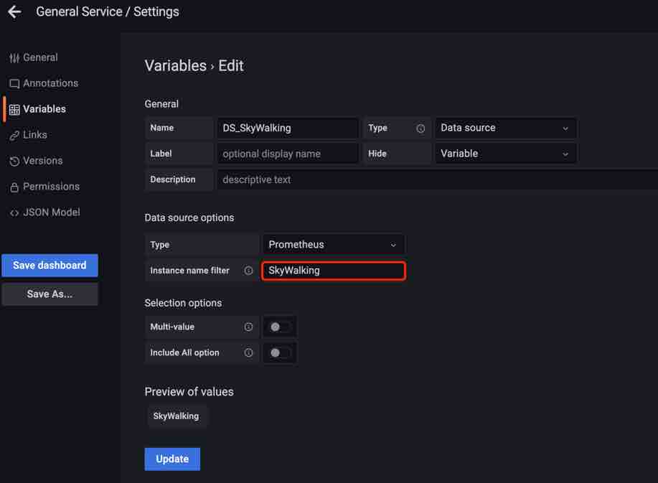Click the Update button
The width and height of the screenshot is (658, 483).
click(172, 459)
